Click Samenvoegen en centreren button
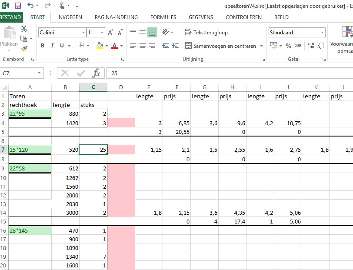This screenshot has width=353, height=270. 223,46
